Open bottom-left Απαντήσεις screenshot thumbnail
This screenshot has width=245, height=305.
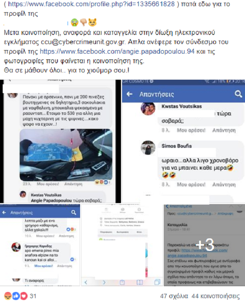[x=40, y=245]
